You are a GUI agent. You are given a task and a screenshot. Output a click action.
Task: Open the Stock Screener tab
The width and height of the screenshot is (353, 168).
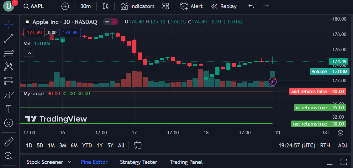tap(45, 162)
